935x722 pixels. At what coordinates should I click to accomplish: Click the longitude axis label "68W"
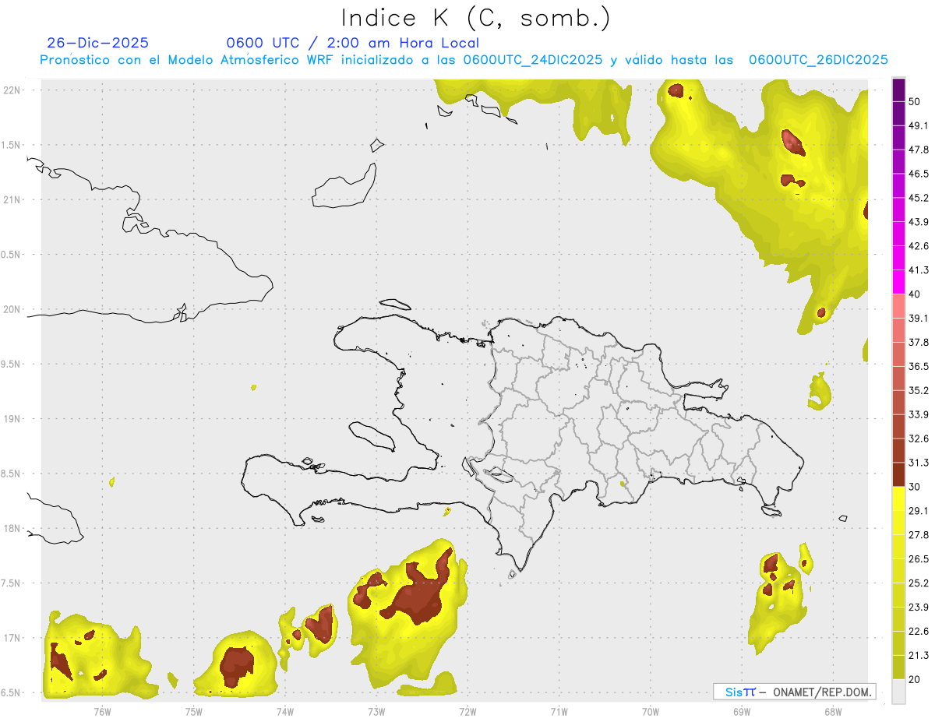(832, 711)
